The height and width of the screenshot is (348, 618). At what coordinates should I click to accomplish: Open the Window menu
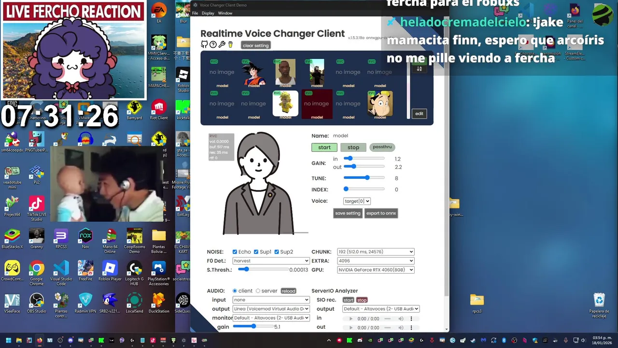[225, 13]
